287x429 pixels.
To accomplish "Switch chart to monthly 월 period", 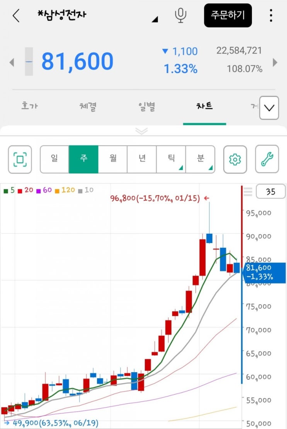I will (x=113, y=159).
